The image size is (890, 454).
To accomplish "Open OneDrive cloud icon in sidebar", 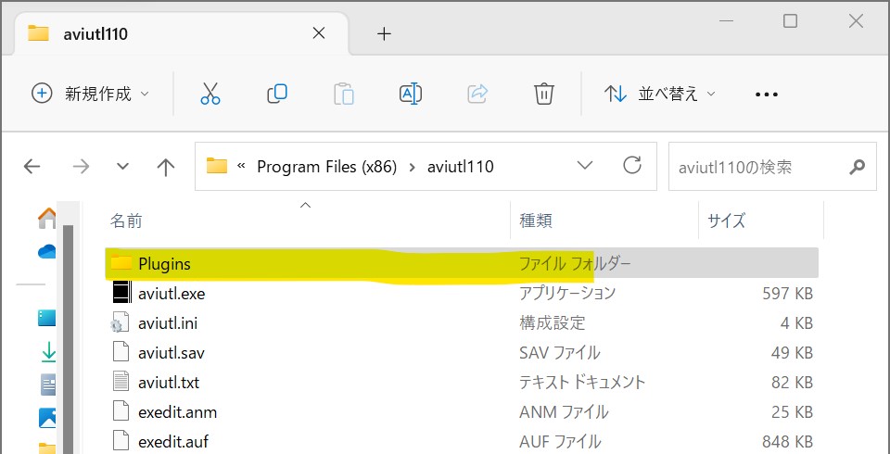I will point(47,251).
